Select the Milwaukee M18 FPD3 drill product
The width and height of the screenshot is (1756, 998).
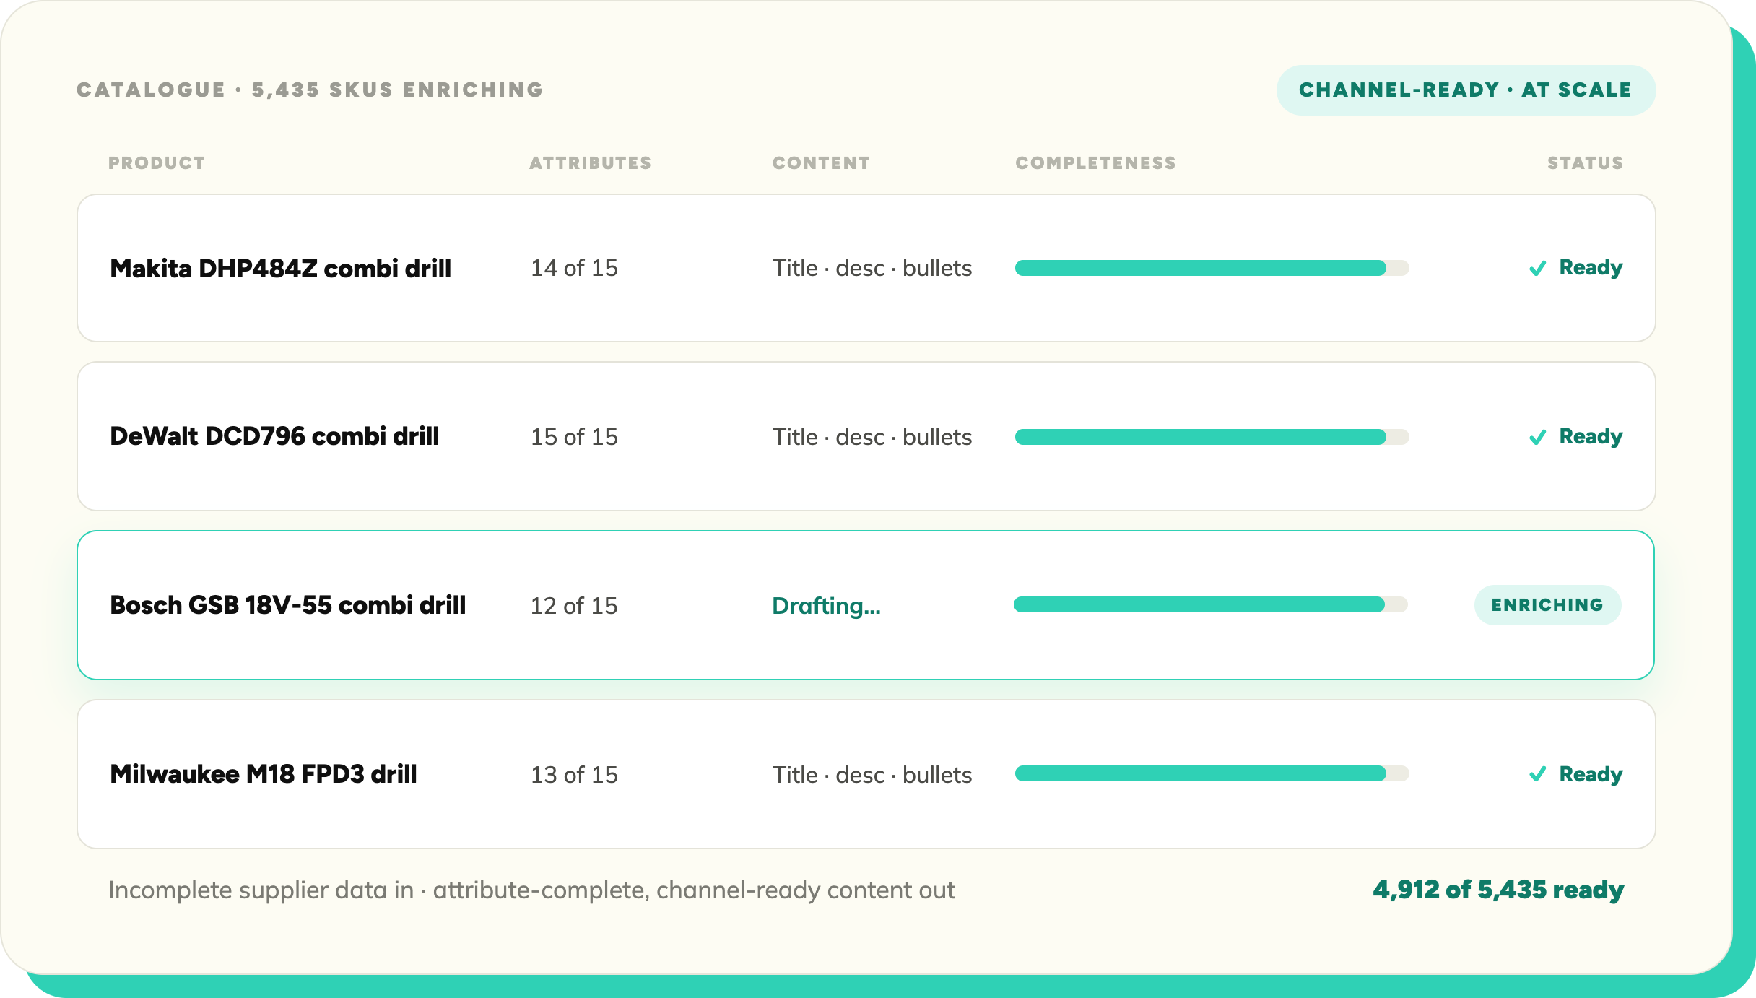(264, 774)
